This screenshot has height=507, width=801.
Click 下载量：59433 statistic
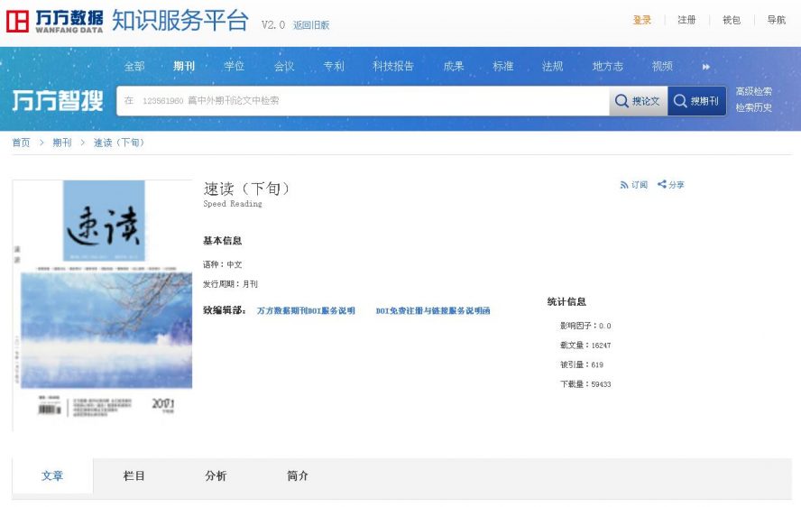[x=585, y=384]
